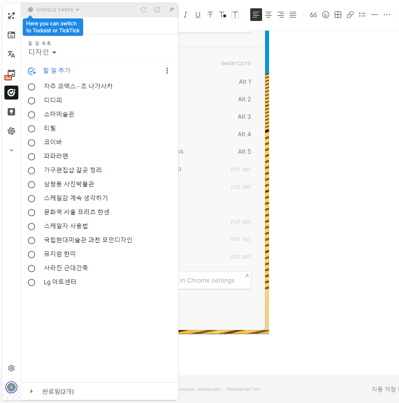Open the 'in Chrome settings' link box
Screen dimensions: 399x403
click(x=214, y=280)
